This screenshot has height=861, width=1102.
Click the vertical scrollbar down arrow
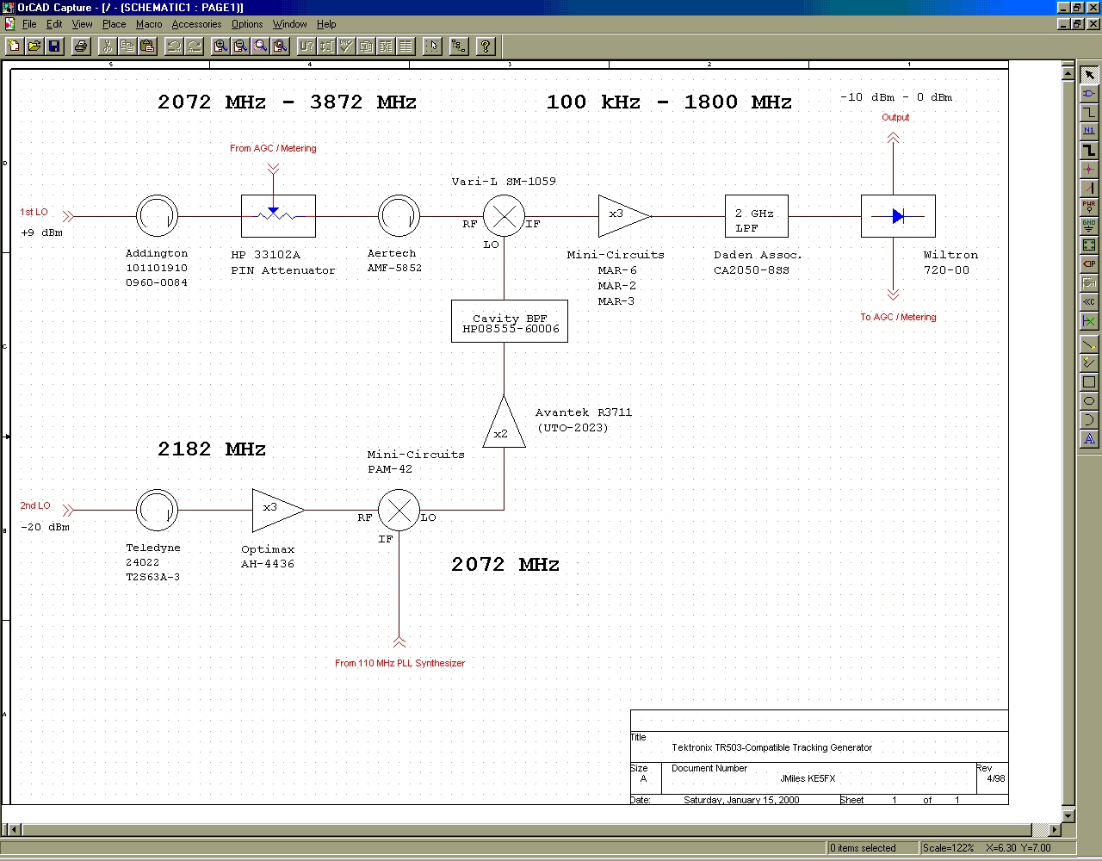tap(1069, 815)
